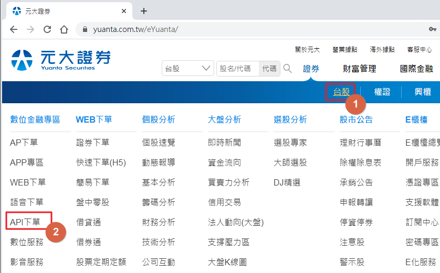440x273 pixels.
Task: Open the 大盤K線圖 link
Action: pos(227,262)
